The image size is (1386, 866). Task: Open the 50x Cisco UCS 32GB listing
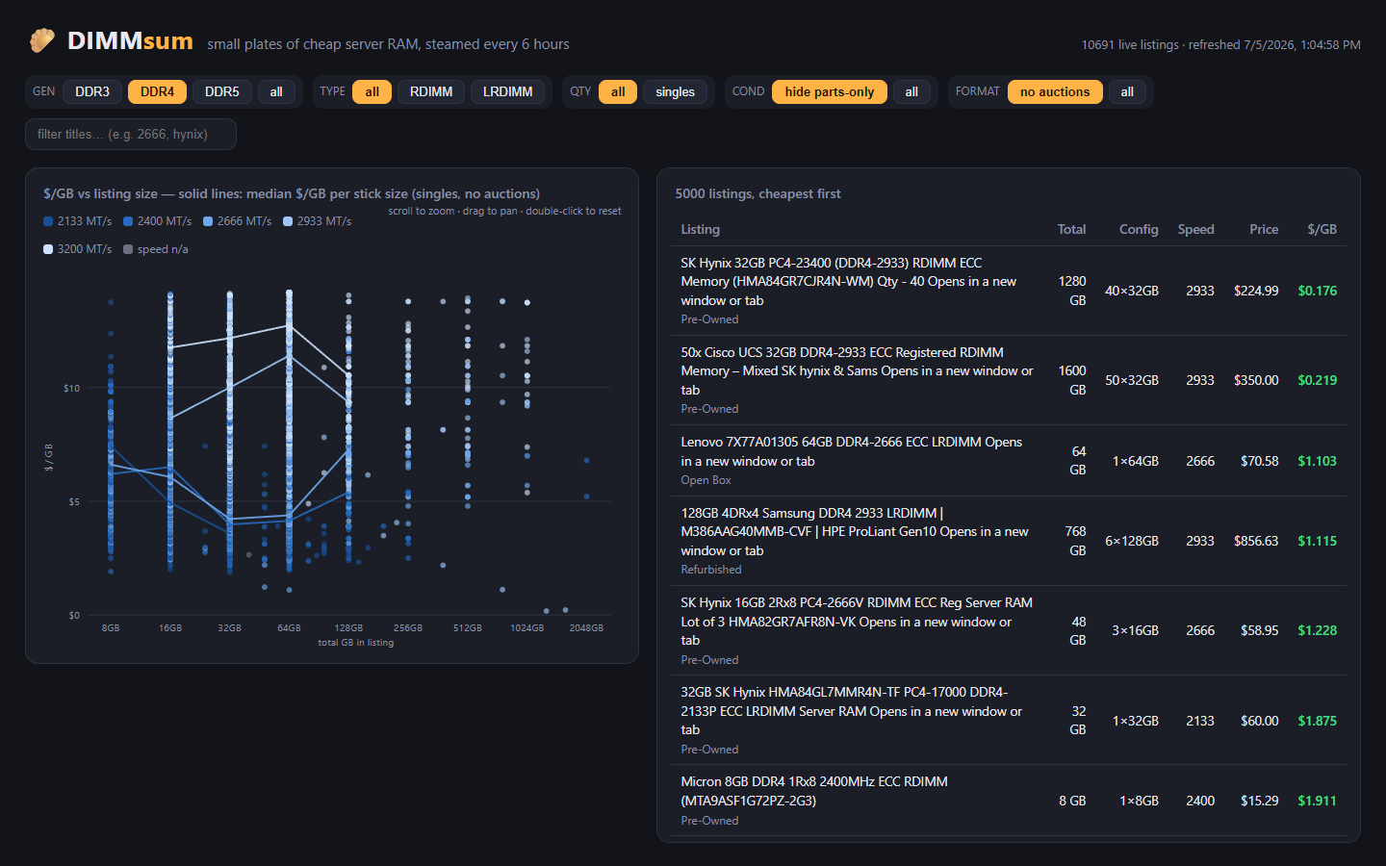click(857, 370)
